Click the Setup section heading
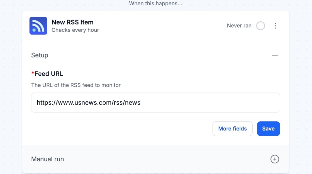The width and height of the screenshot is (312, 174). click(x=40, y=55)
